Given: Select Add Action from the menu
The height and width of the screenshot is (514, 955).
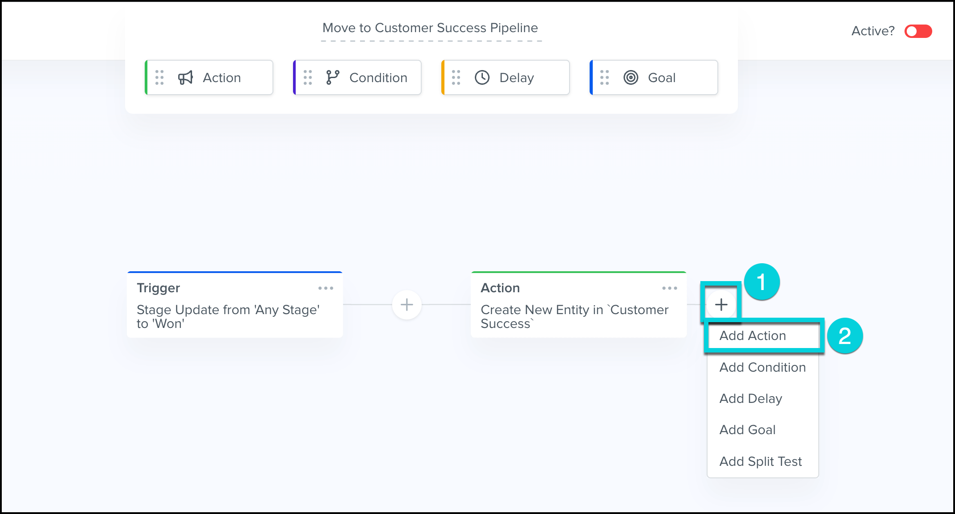Looking at the screenshot, I should point(753,336).
